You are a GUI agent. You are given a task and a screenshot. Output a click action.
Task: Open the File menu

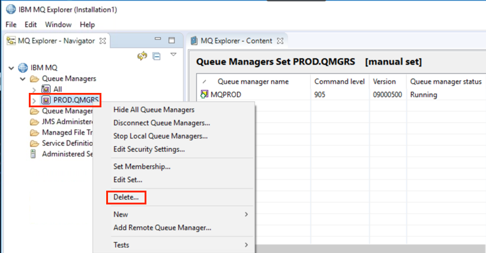(x=11, y=25)
